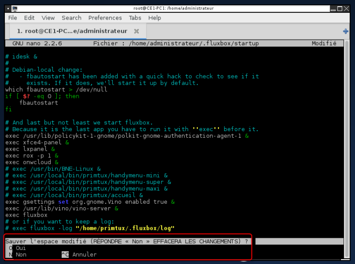Close the terminal window
Screen dimensions: 355x264
click(347, 8)
